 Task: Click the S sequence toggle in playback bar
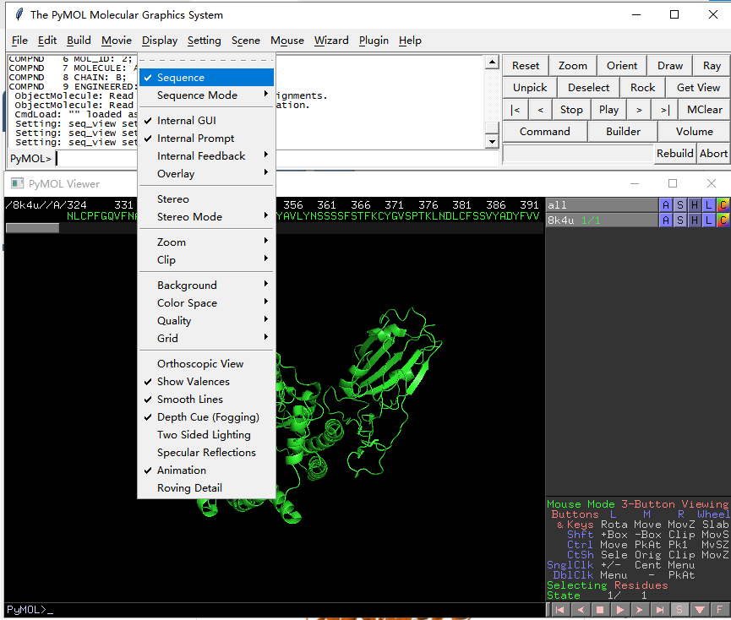[x=679, y=609]
